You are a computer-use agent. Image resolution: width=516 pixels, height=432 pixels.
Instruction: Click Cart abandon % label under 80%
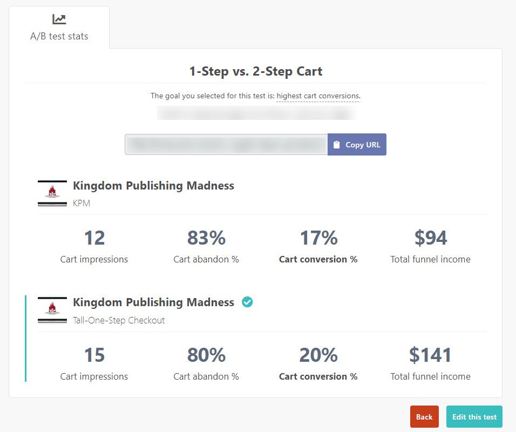click(x=206, y=377)
